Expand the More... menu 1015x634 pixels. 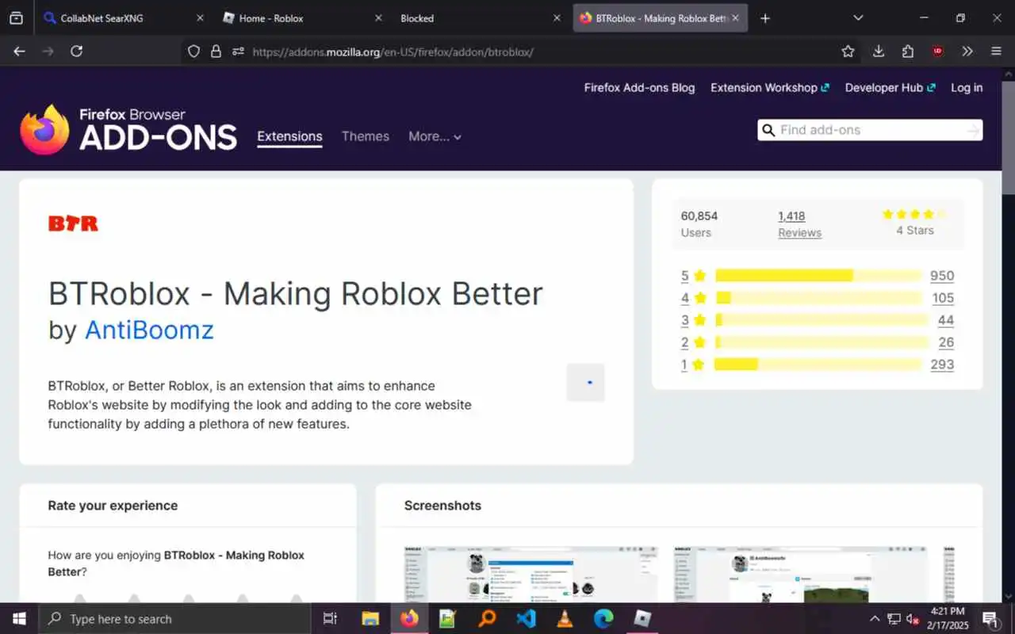[435, 136]
